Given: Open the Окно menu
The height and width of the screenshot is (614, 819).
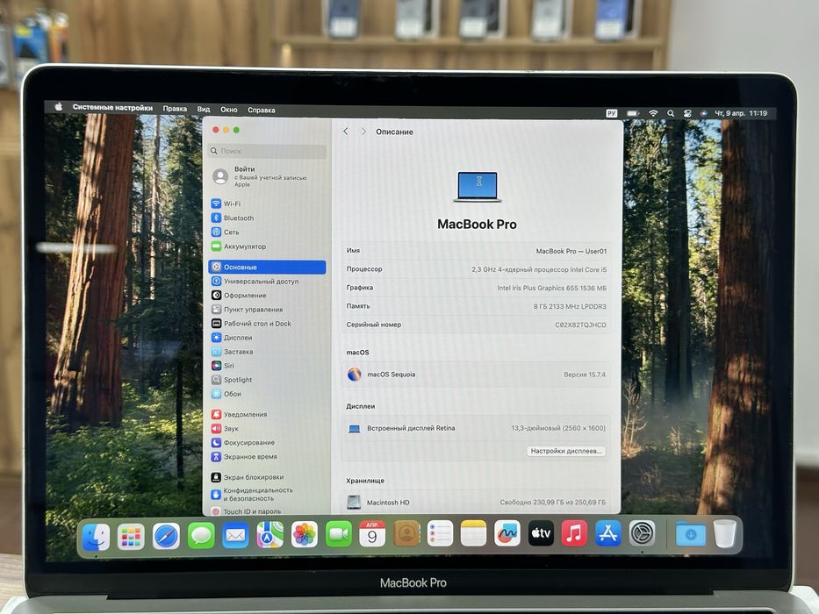Looking at the screenshot, I should [229, 110].
